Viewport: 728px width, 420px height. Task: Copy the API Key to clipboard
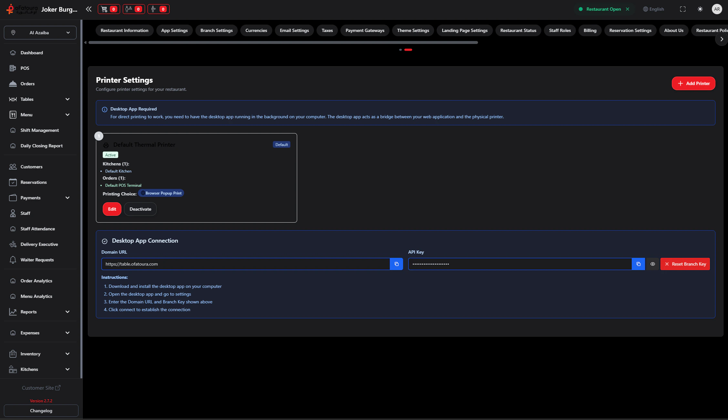point(638,264)
